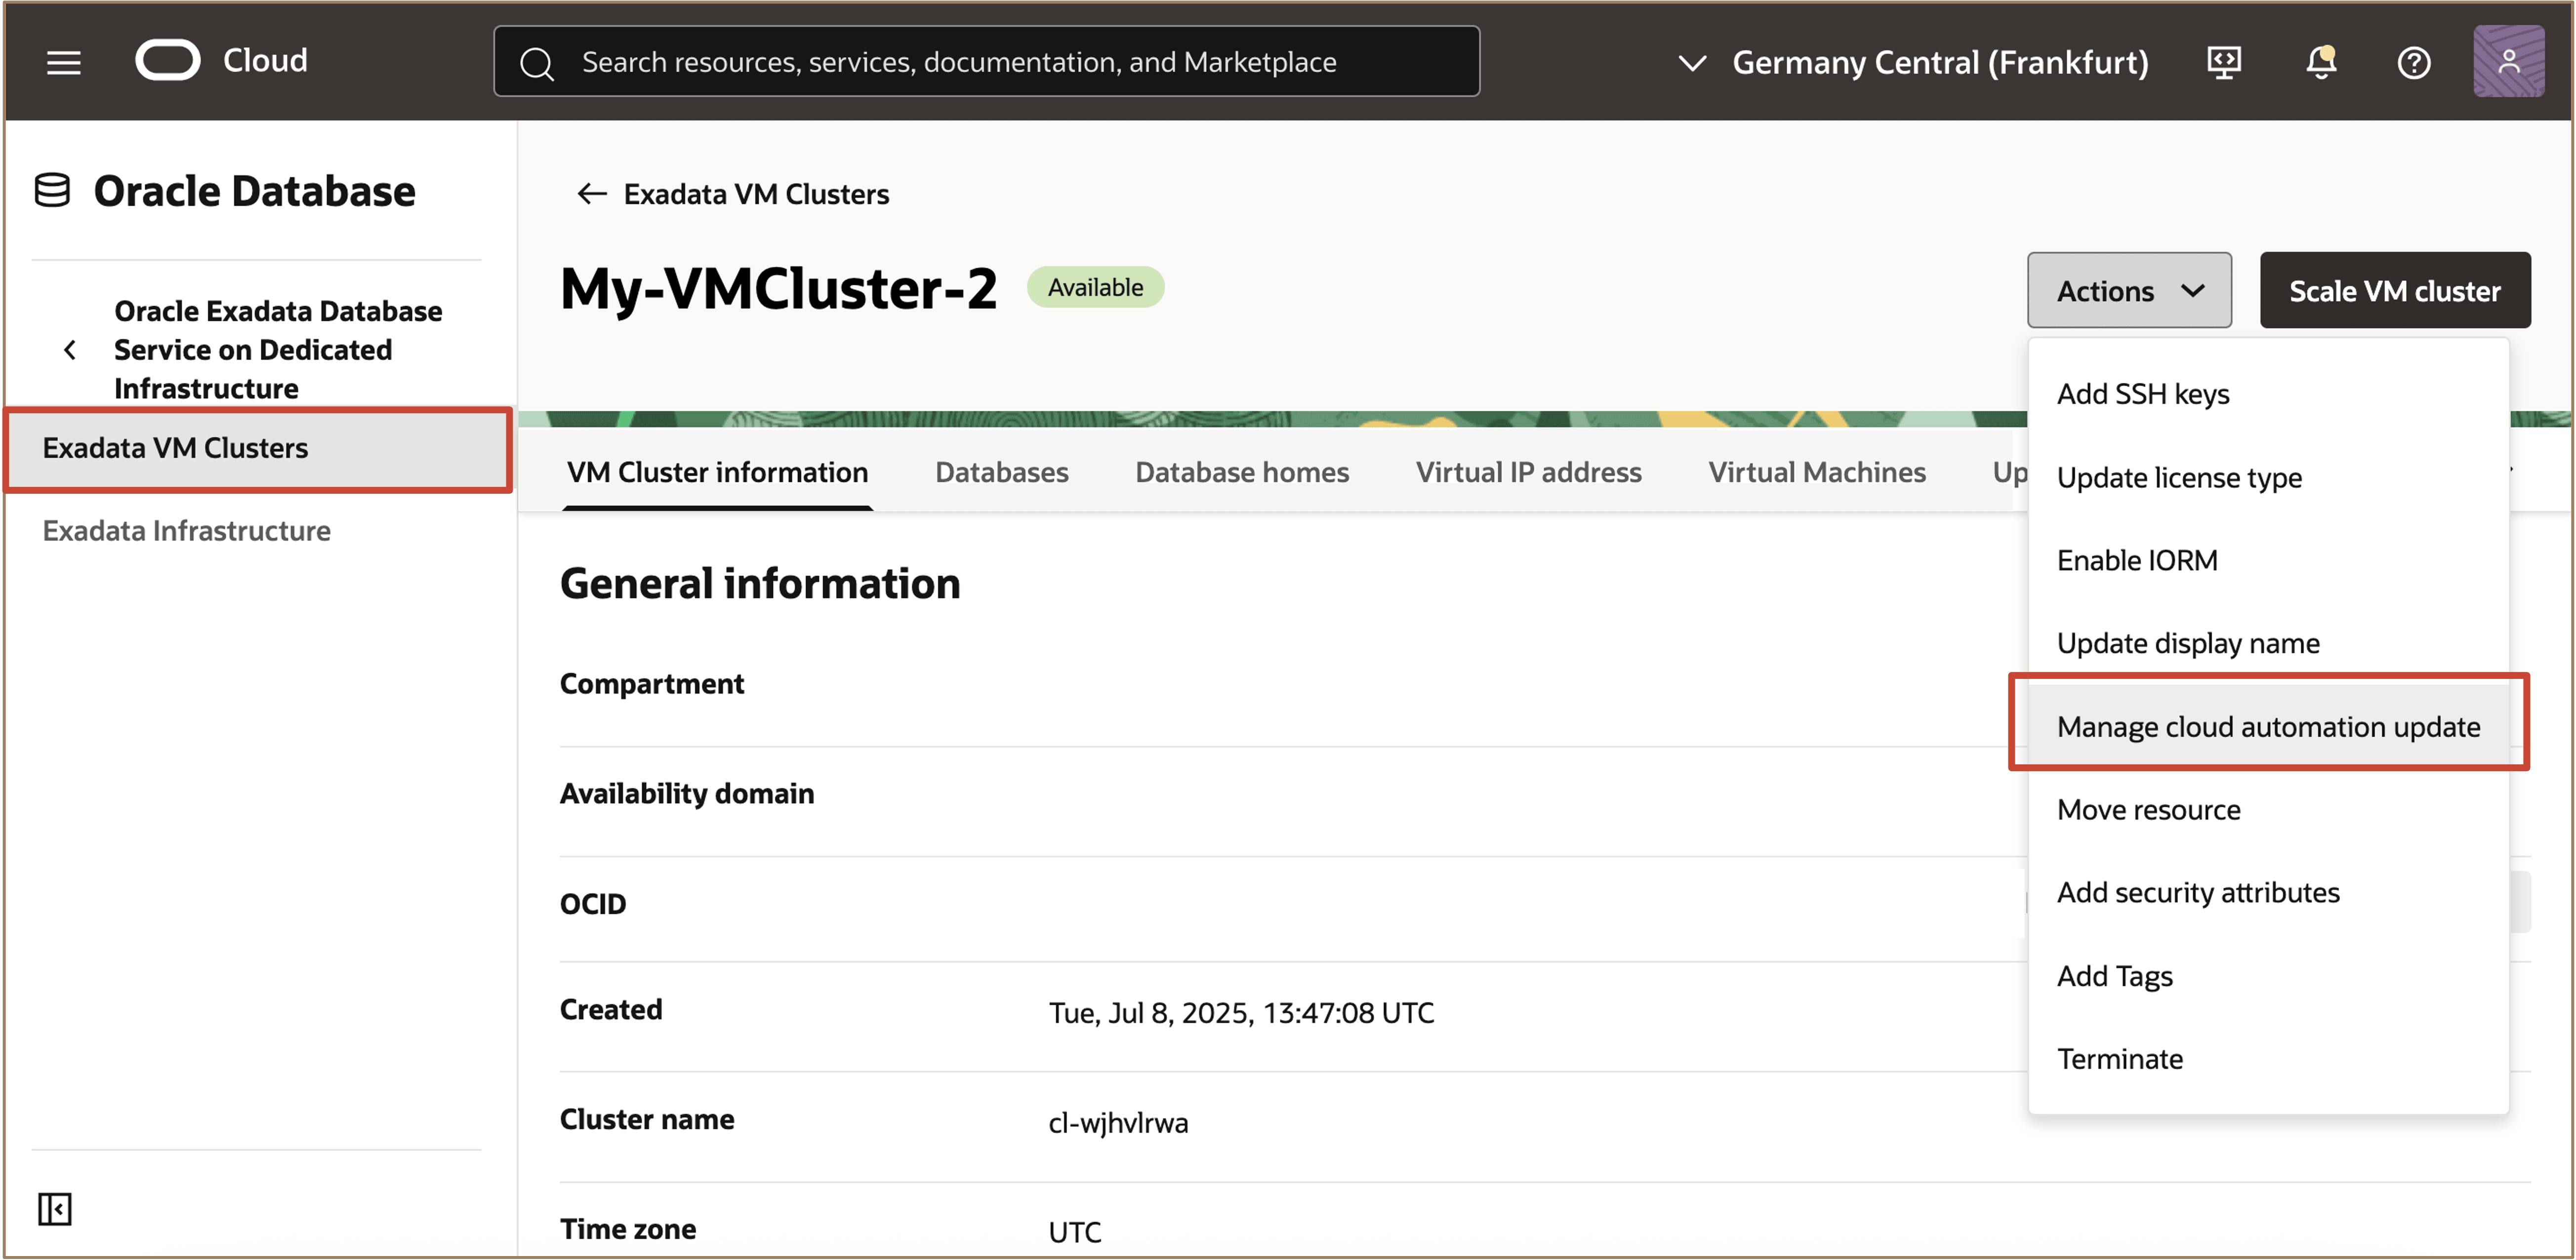This screenshot has width=2576, height=1260.
Task: Open Oracle Exadata Database Service on Dedicated Infrastructure
Action: click(278, 350)
